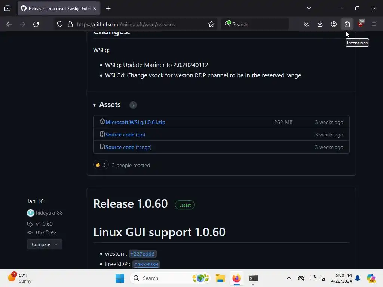Open hideyukn88 user profile

49,213
